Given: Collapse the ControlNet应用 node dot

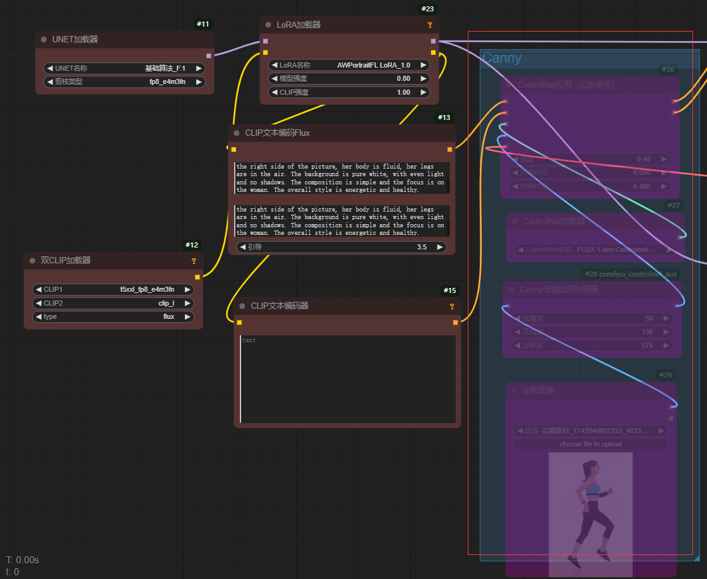Looking at the screenshot, I should [x=509, y=85].
